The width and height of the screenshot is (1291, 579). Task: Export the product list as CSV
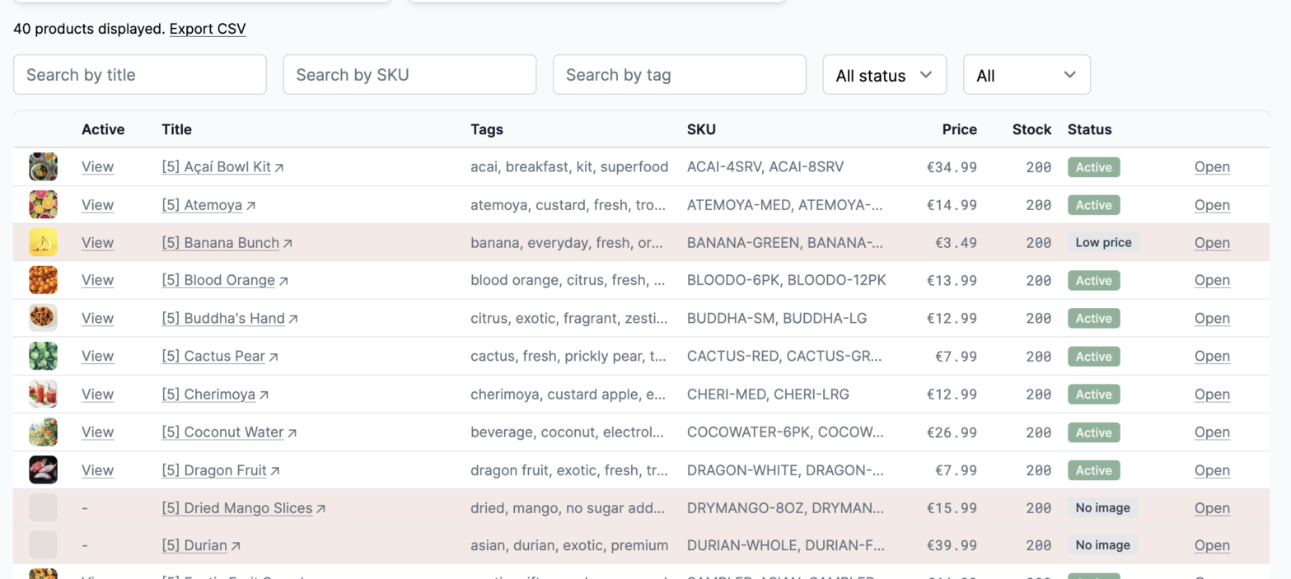click(x=208, y=29)
